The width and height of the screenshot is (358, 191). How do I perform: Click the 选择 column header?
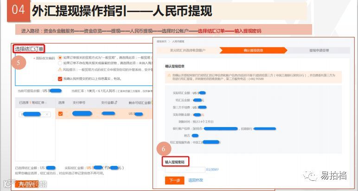pyautogui.click(x=61, y=103)
